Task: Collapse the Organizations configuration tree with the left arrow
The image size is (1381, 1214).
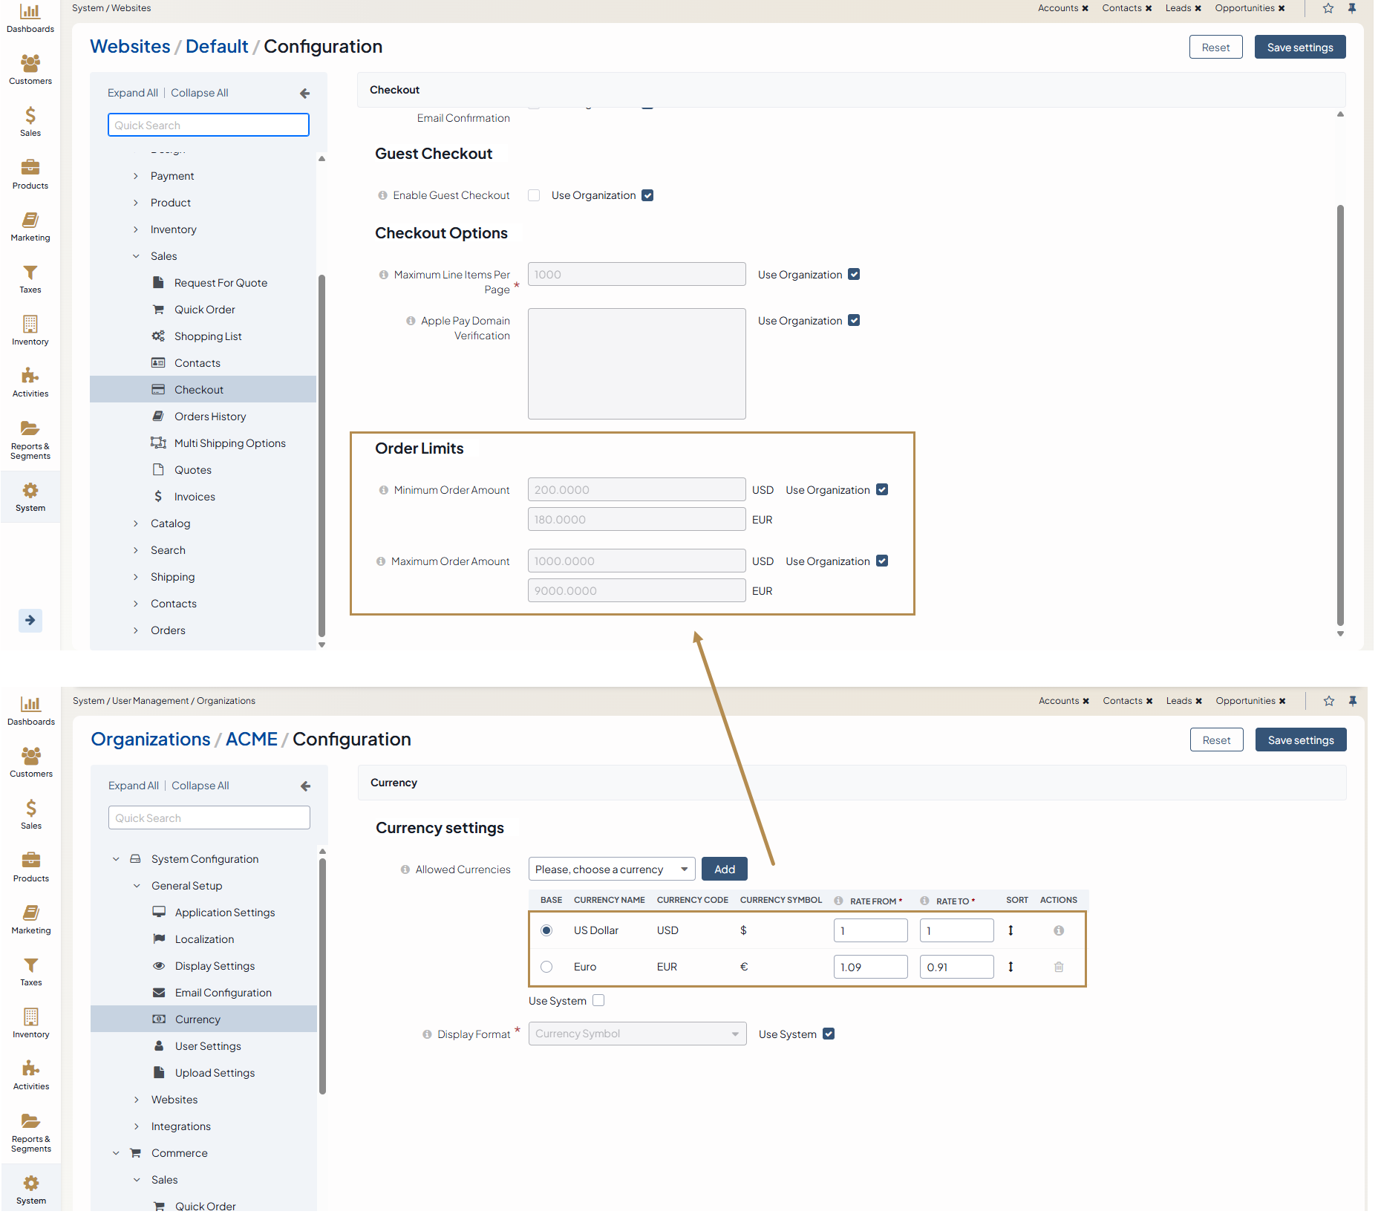Action: 305,786
